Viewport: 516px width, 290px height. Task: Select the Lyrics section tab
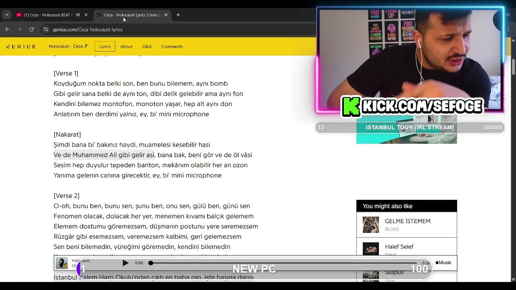pyautogui.click(x=105, y=46)
